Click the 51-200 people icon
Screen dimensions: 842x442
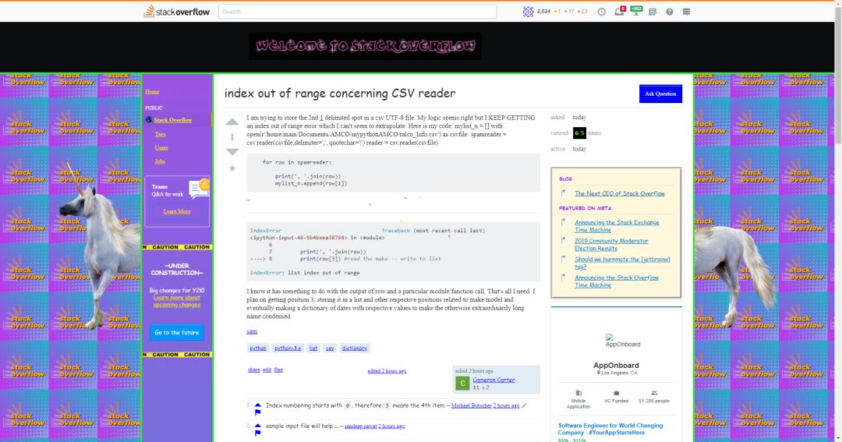click(x=653, y=393)
